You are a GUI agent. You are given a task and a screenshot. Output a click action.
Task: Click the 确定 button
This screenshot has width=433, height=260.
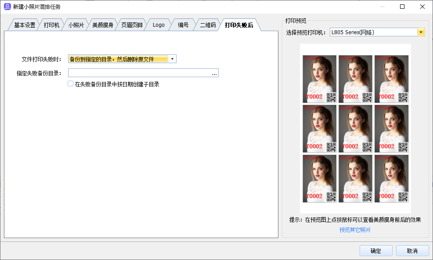(x=375, y=251)
